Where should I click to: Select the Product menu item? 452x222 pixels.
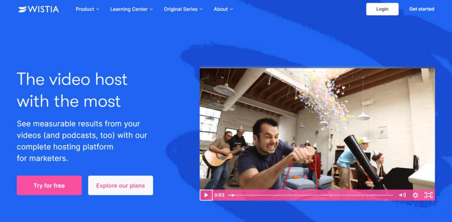click(85, 9)
